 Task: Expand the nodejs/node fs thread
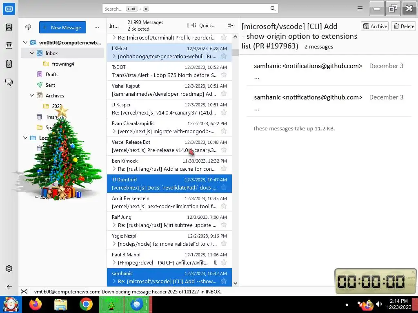114,244
